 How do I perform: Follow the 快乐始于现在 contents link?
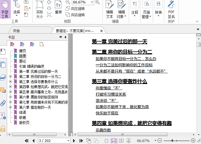(x=107, y=113)
